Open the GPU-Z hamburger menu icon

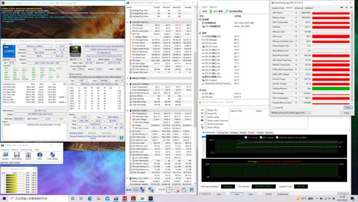tap(351, 8)
